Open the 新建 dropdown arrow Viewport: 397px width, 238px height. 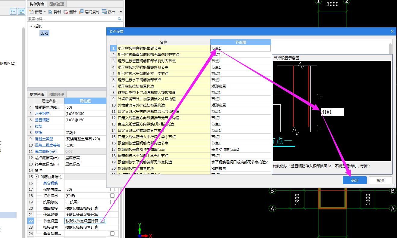click(x=45, y=12)
